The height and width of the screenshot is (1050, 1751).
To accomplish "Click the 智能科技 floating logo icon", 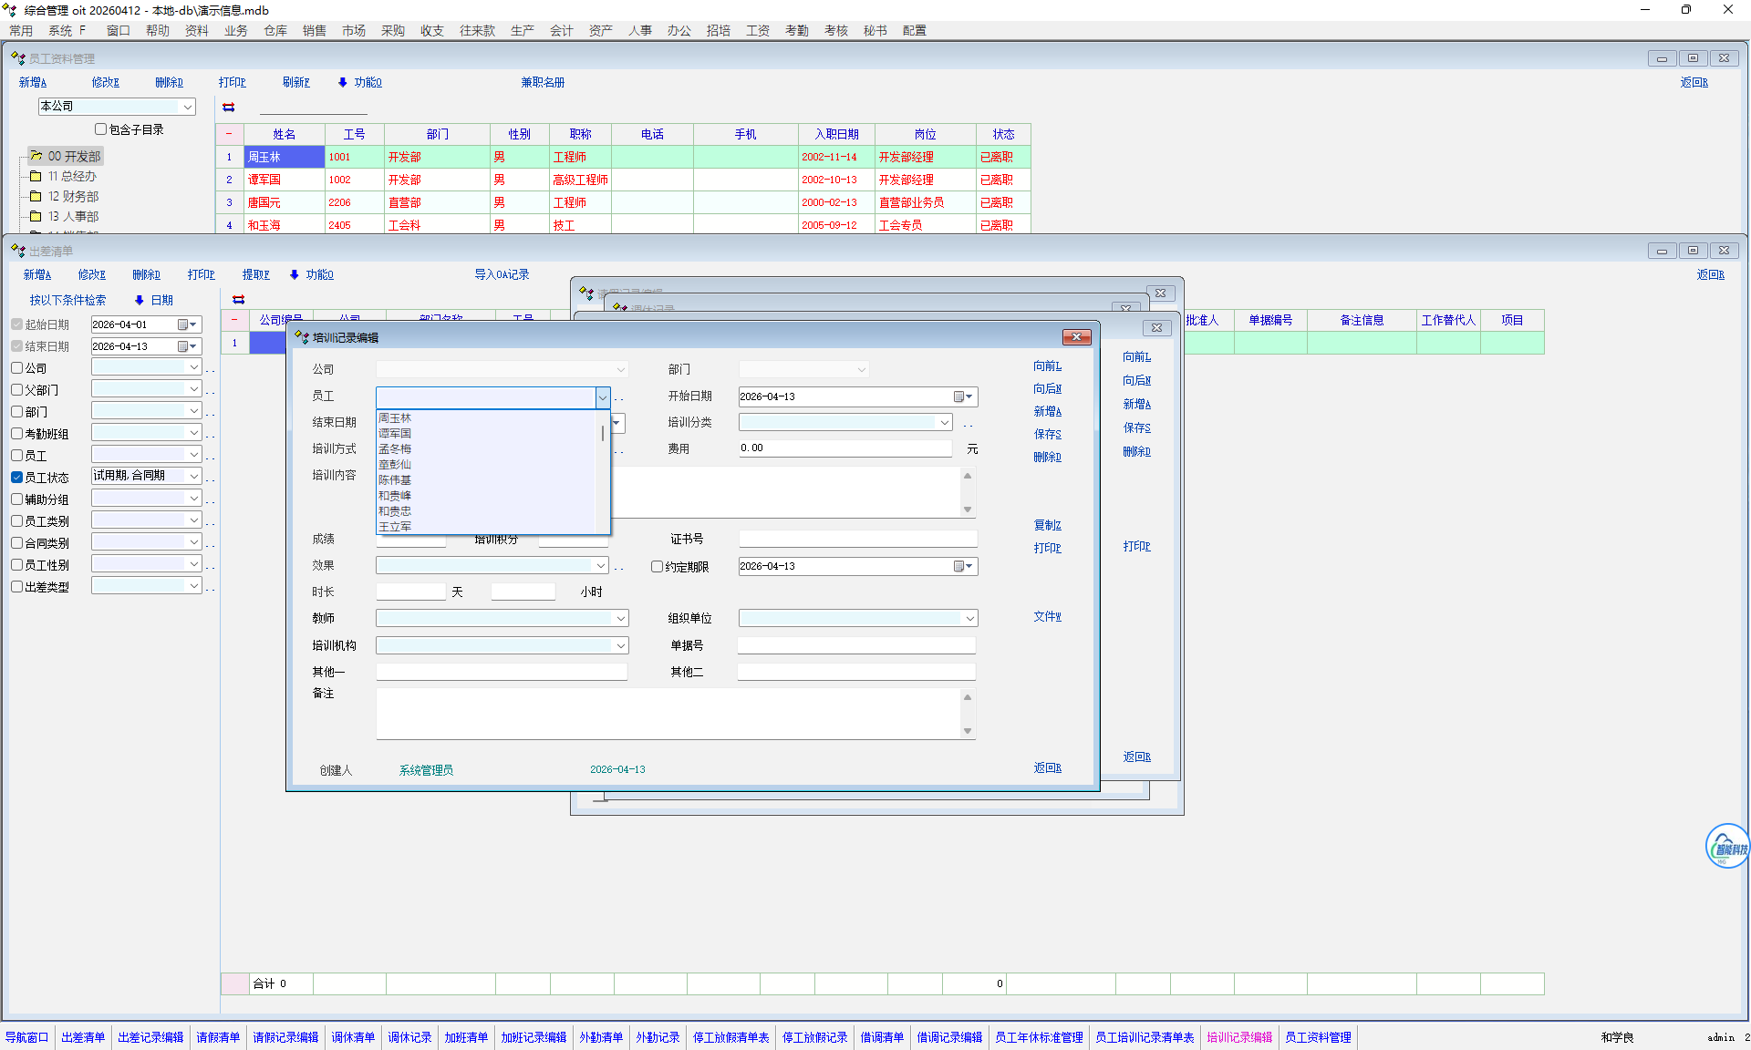I will coord(1726,847).
